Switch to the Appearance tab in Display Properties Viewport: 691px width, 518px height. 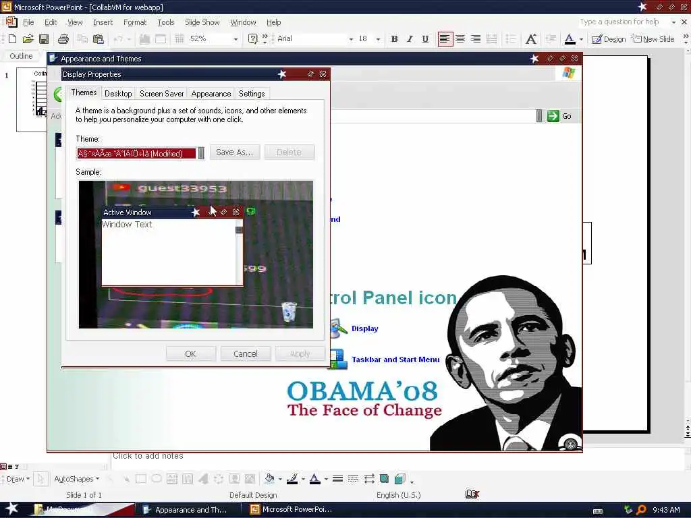[x=211, y=94]
